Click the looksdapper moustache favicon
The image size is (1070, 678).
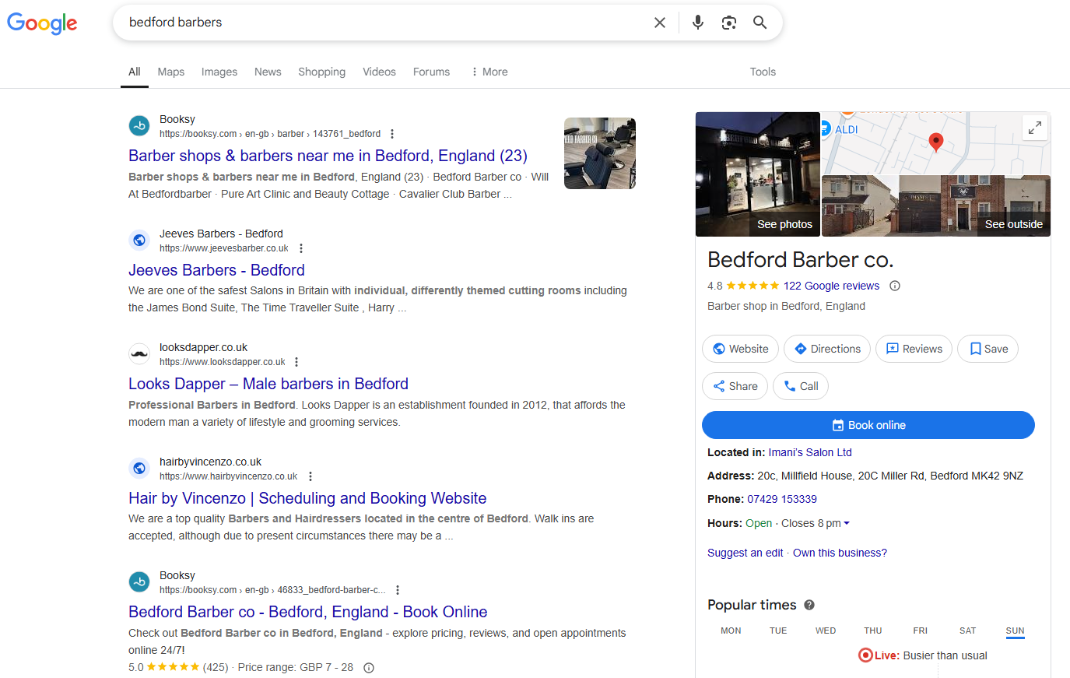pyautogui.click(x=139, y=353)
